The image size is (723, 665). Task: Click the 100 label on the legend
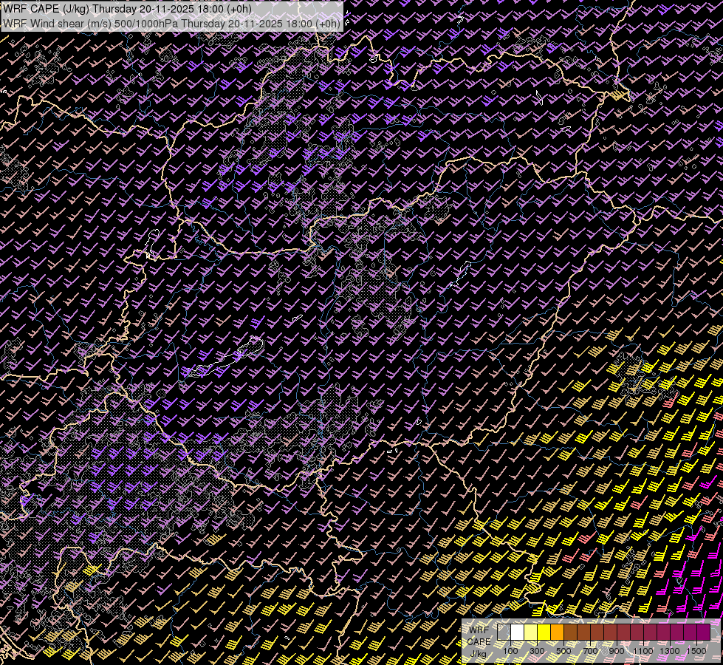click(x=510, y=651)
